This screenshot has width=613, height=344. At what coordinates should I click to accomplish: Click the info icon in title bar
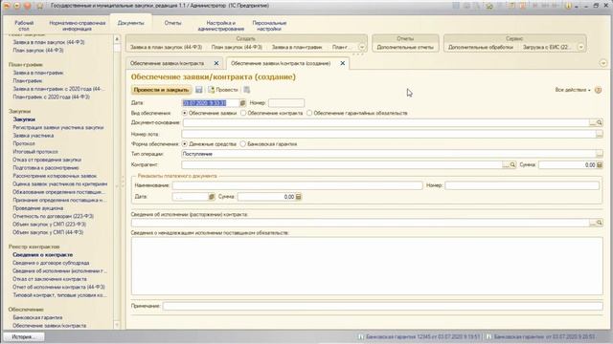pyautogui.click(x=569, y=6)
